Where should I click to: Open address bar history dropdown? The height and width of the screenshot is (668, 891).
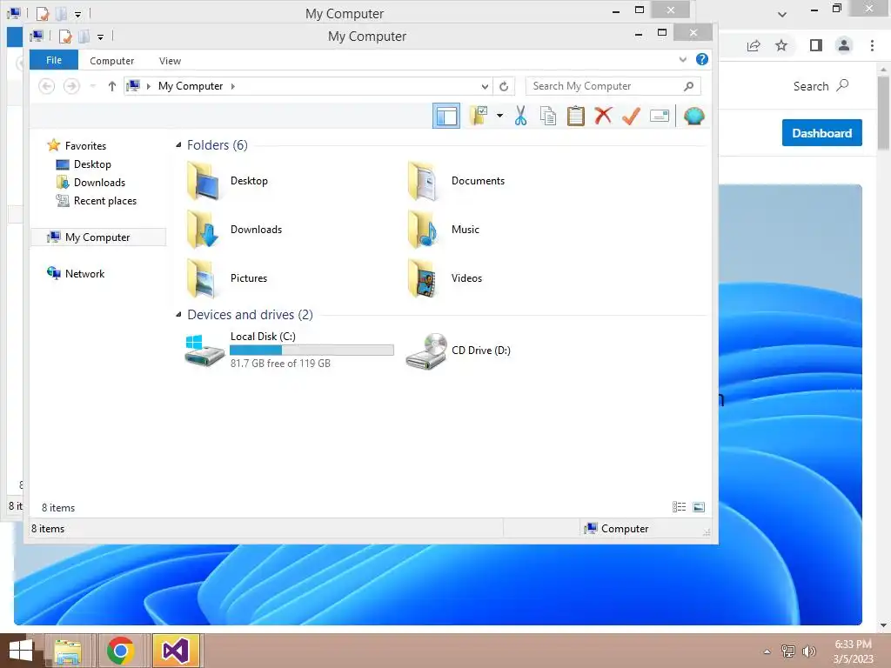coord(485,86)
